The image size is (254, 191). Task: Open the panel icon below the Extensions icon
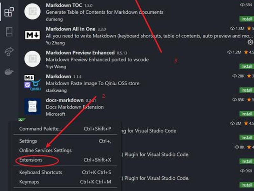9,32
